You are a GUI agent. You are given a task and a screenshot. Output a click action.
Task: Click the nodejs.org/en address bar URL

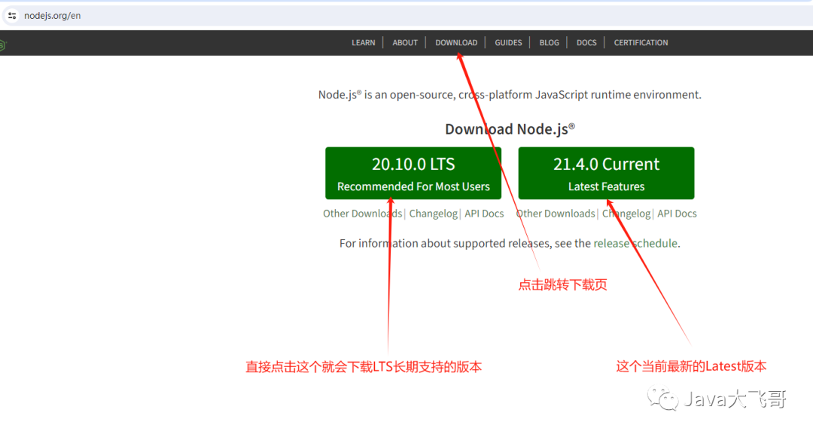tap(53, 16)
